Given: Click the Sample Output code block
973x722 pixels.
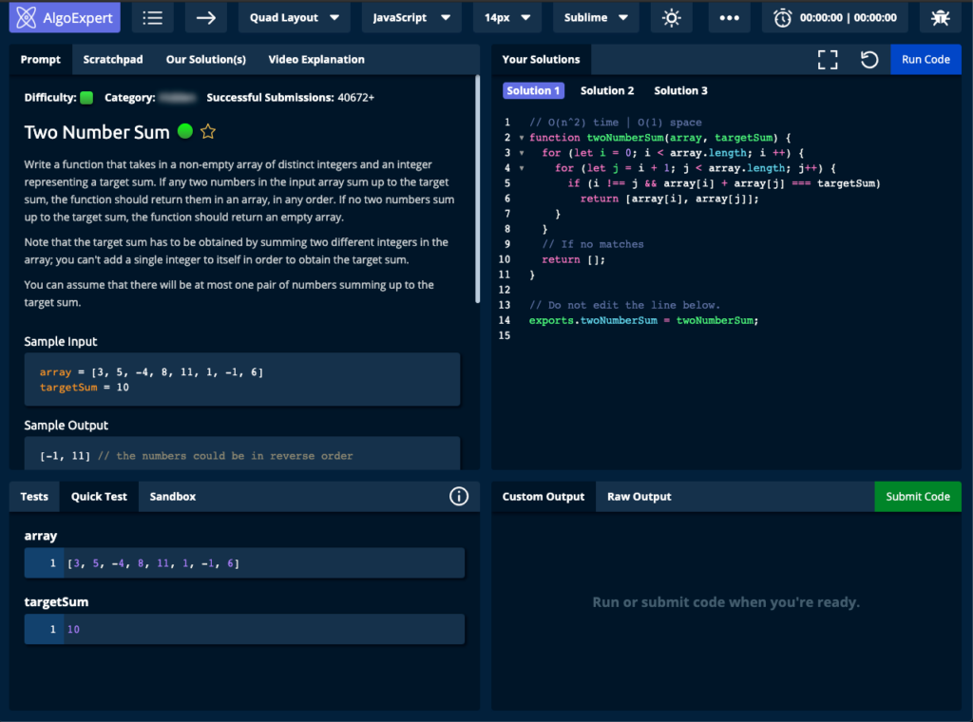Looking at the screenshot, I should (x=242, y=453).
